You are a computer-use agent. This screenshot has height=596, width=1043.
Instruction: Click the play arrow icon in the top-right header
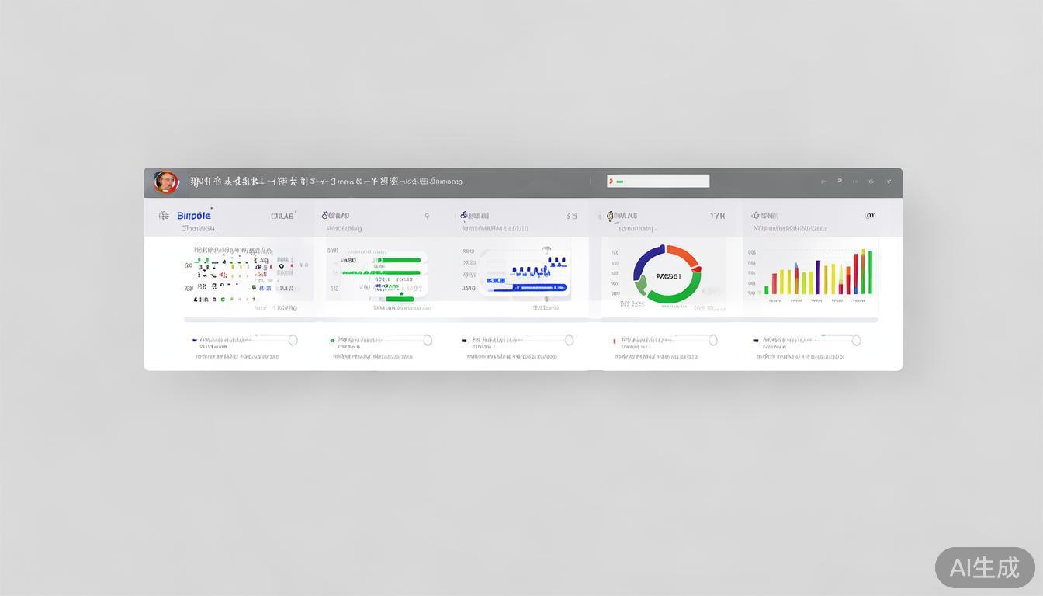tap(823, 182)
